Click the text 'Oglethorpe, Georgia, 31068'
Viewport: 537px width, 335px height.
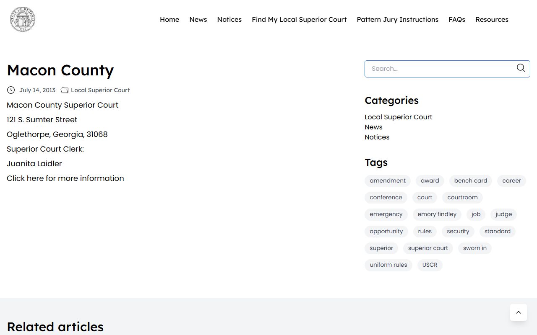pos(57,134)
